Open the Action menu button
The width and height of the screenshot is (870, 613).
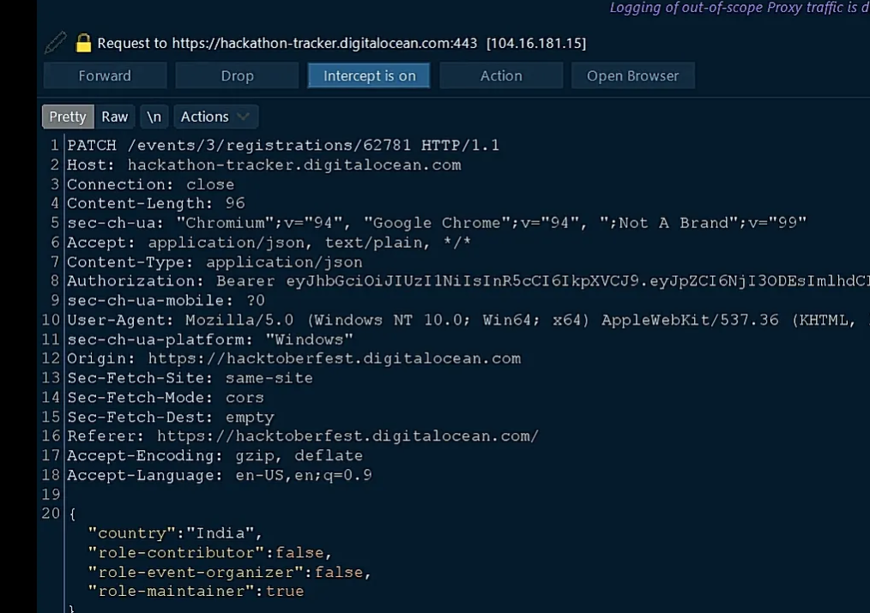tap(501, 76)
